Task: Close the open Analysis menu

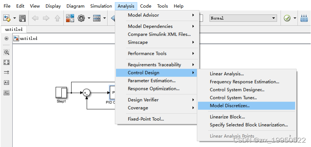Action: click(x=126, y=6)
